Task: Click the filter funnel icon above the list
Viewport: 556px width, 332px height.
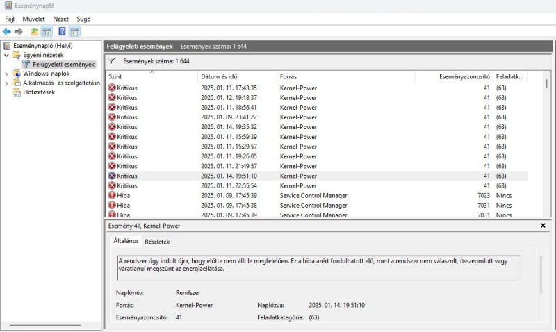Action: 111,61
